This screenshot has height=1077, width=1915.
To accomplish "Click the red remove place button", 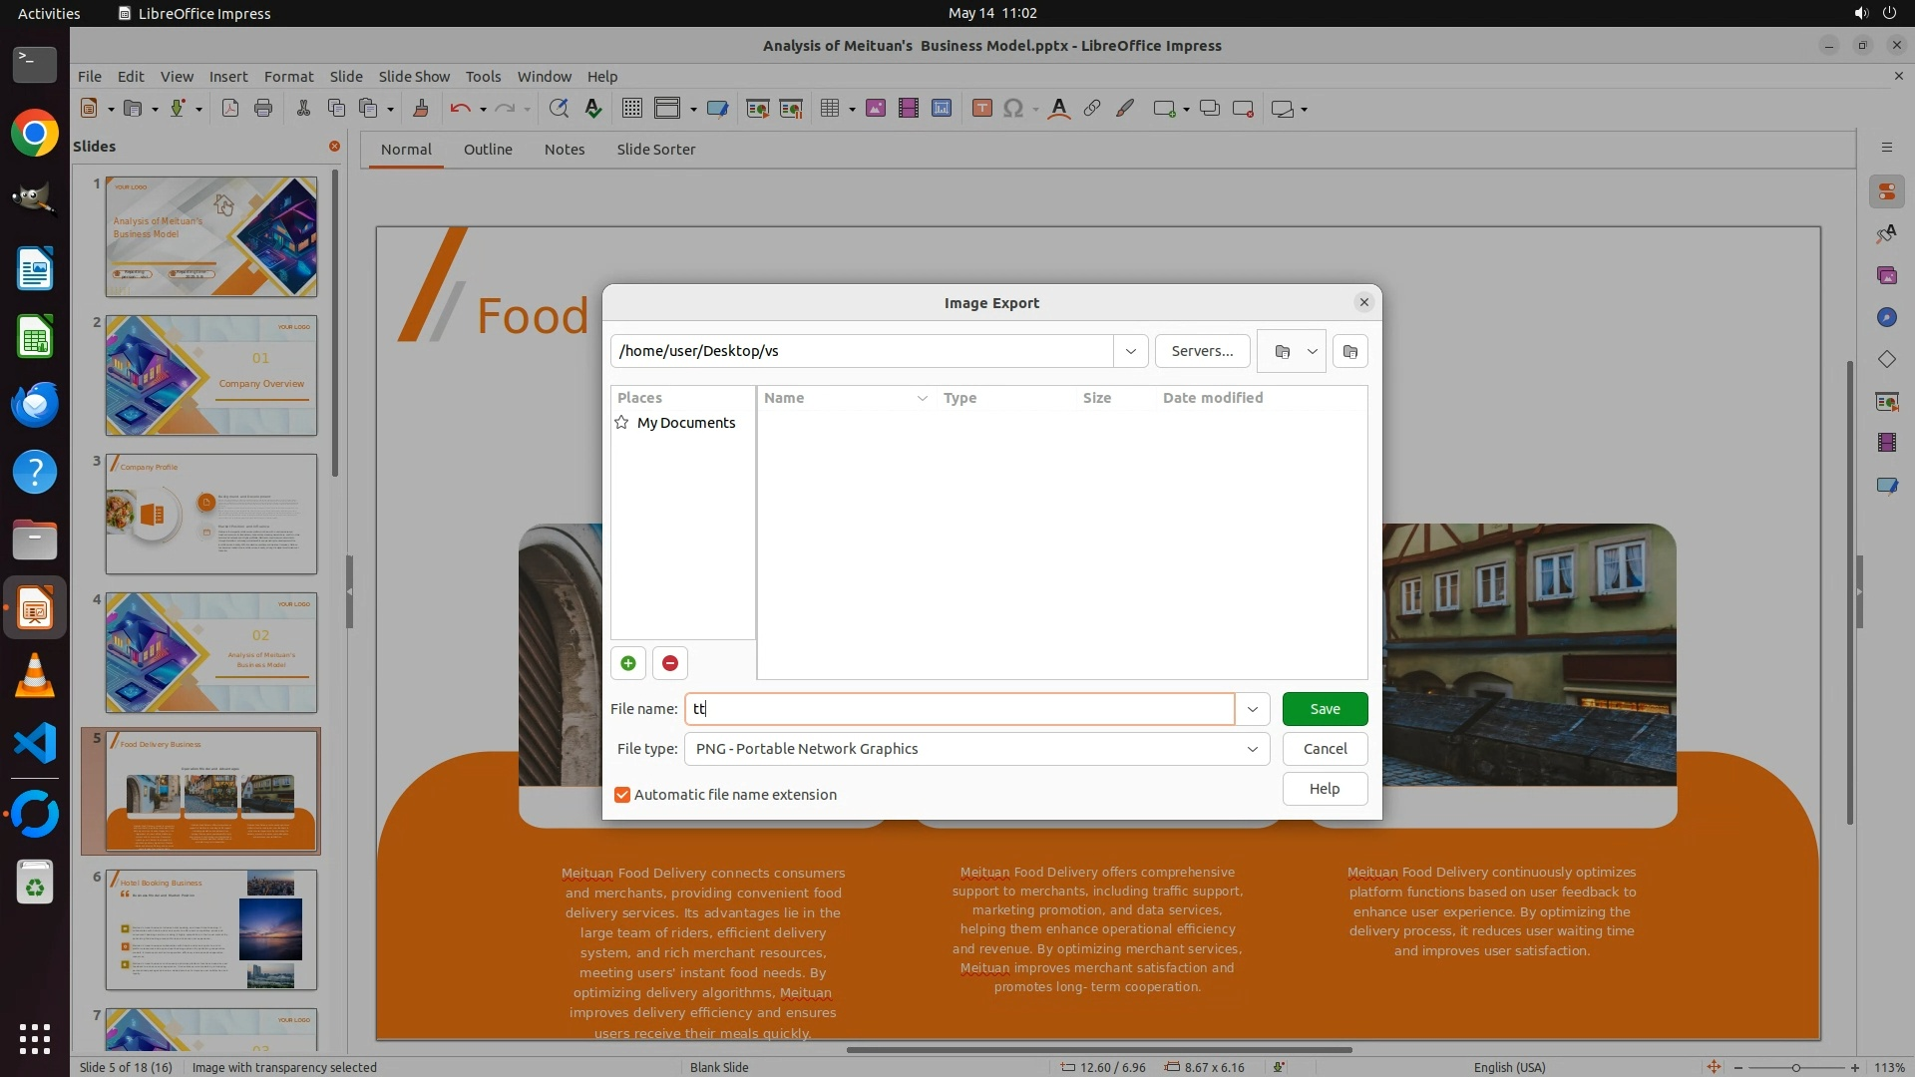I will 670,663.
